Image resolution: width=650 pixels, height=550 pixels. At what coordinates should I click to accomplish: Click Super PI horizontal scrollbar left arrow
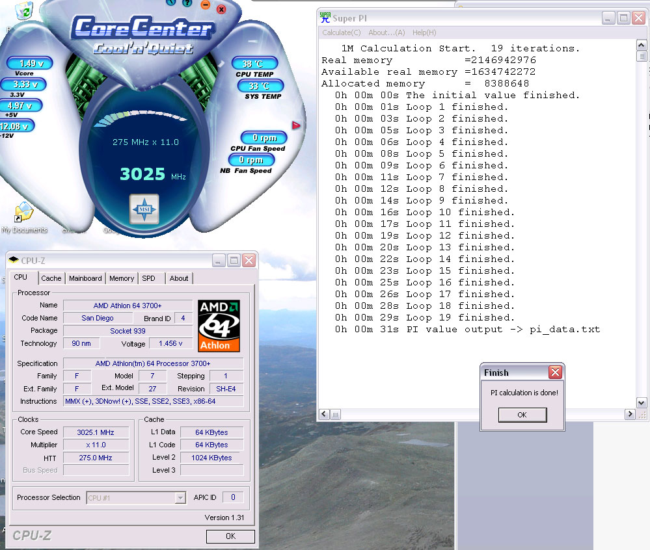[x=325, y=414]
